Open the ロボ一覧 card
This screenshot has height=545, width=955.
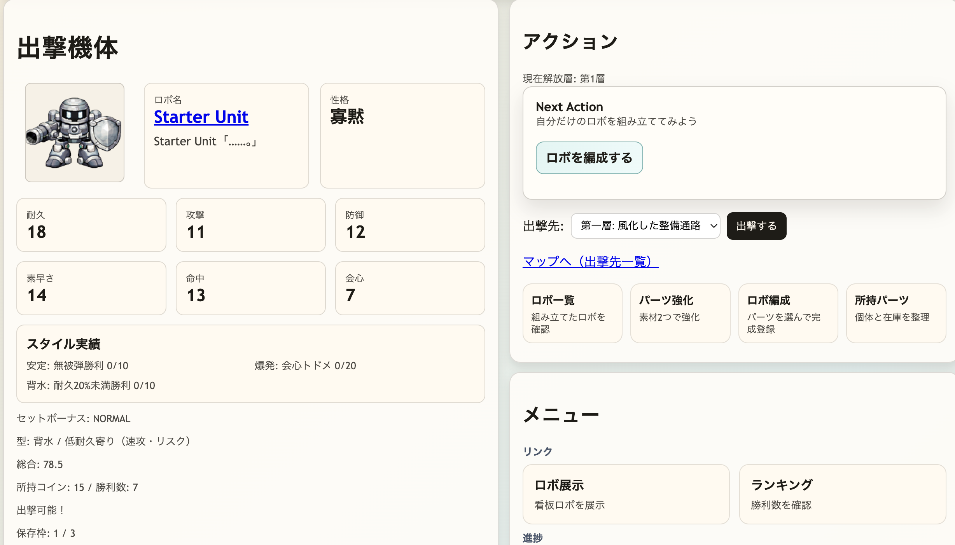click(572, 313)
